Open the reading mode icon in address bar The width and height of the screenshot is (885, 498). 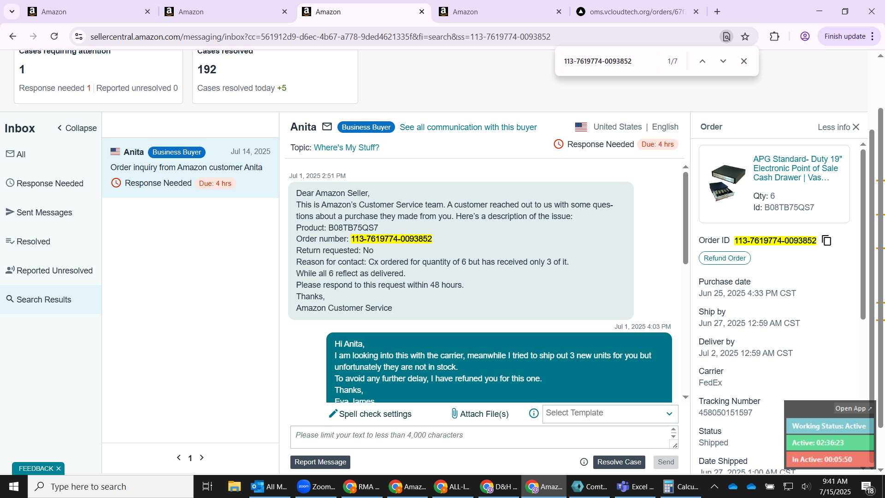pos(726,36)
